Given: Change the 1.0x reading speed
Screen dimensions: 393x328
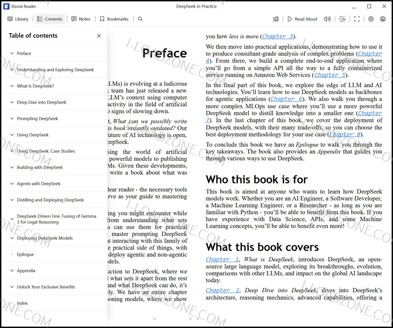Looking at the screenshot, I should point(342,19).
